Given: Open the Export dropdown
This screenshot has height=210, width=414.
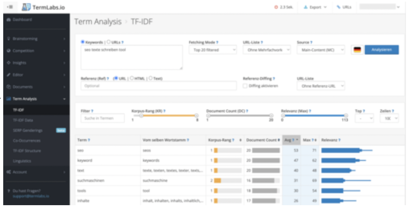Looking at the screenshot, I should tap(315, 7).
